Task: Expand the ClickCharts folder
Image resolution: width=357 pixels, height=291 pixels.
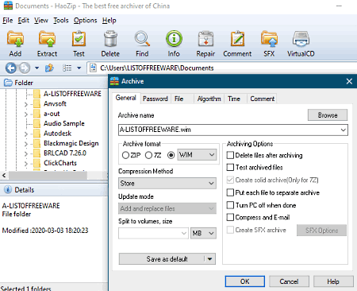Action: 25,164
